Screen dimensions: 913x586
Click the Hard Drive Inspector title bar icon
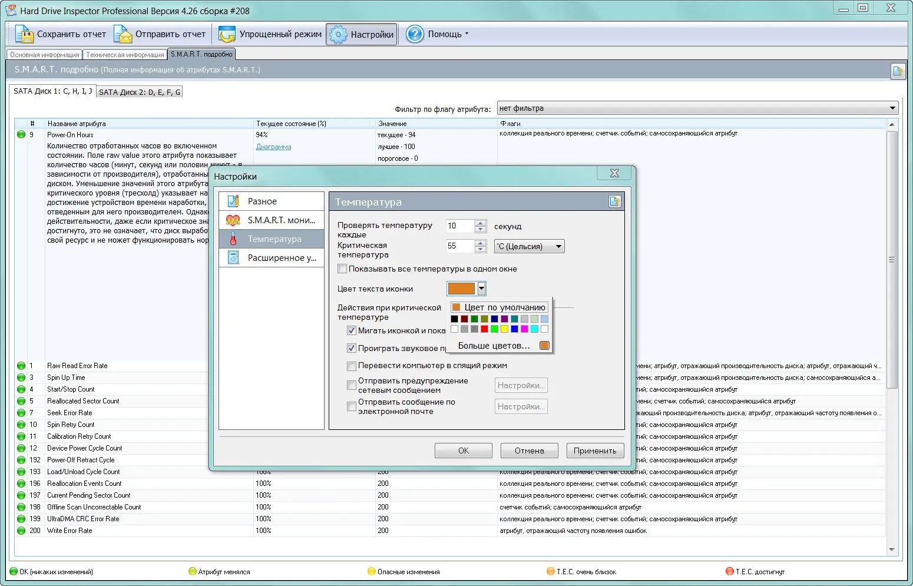point(11,10)
